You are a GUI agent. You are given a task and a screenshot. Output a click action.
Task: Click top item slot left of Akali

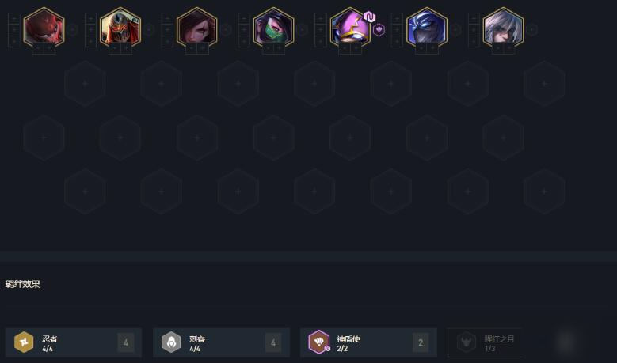(244, 18)
